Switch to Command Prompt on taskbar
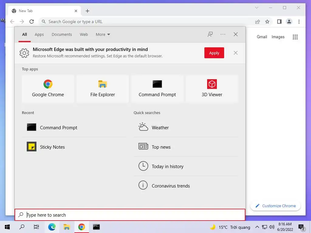 [x=96, y=227]
